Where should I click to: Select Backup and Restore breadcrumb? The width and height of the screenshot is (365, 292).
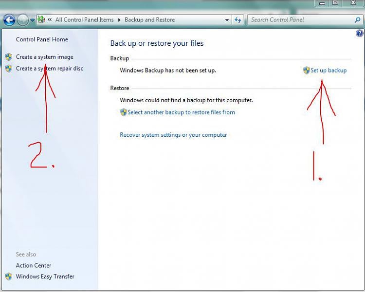coord(150,20)
